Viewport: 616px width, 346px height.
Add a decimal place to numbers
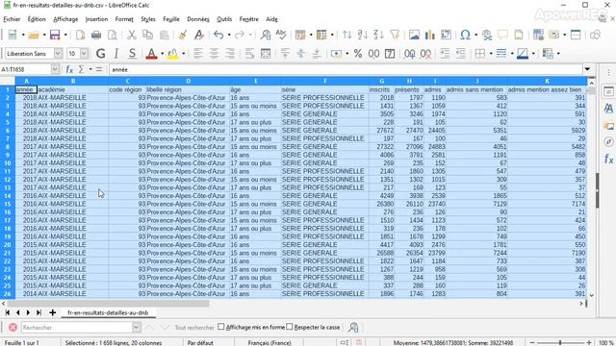[x=410, y=54]
